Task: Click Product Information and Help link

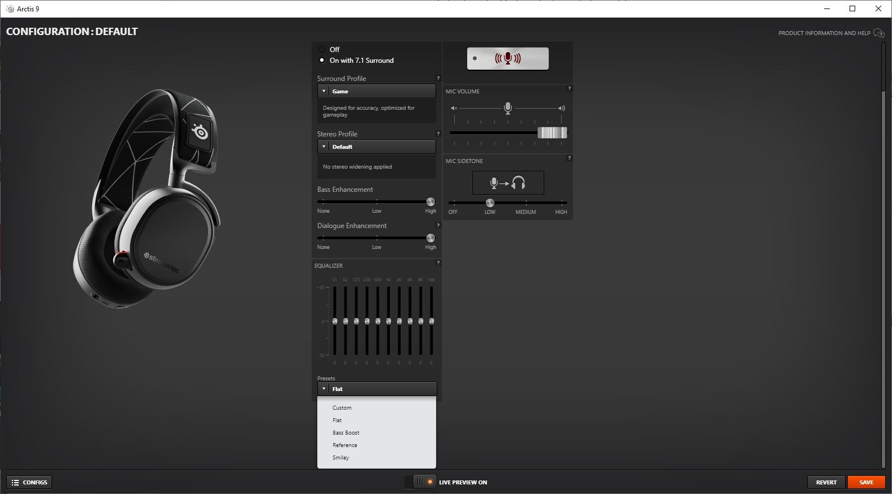Action: [824, 33]
